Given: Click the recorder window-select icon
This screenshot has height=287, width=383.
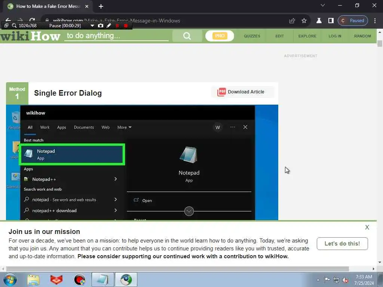Looking at the screenshot, I should point(6,26).
